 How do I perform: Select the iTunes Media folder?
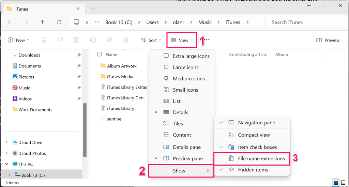pyautogui.click(x=120, y=77)
